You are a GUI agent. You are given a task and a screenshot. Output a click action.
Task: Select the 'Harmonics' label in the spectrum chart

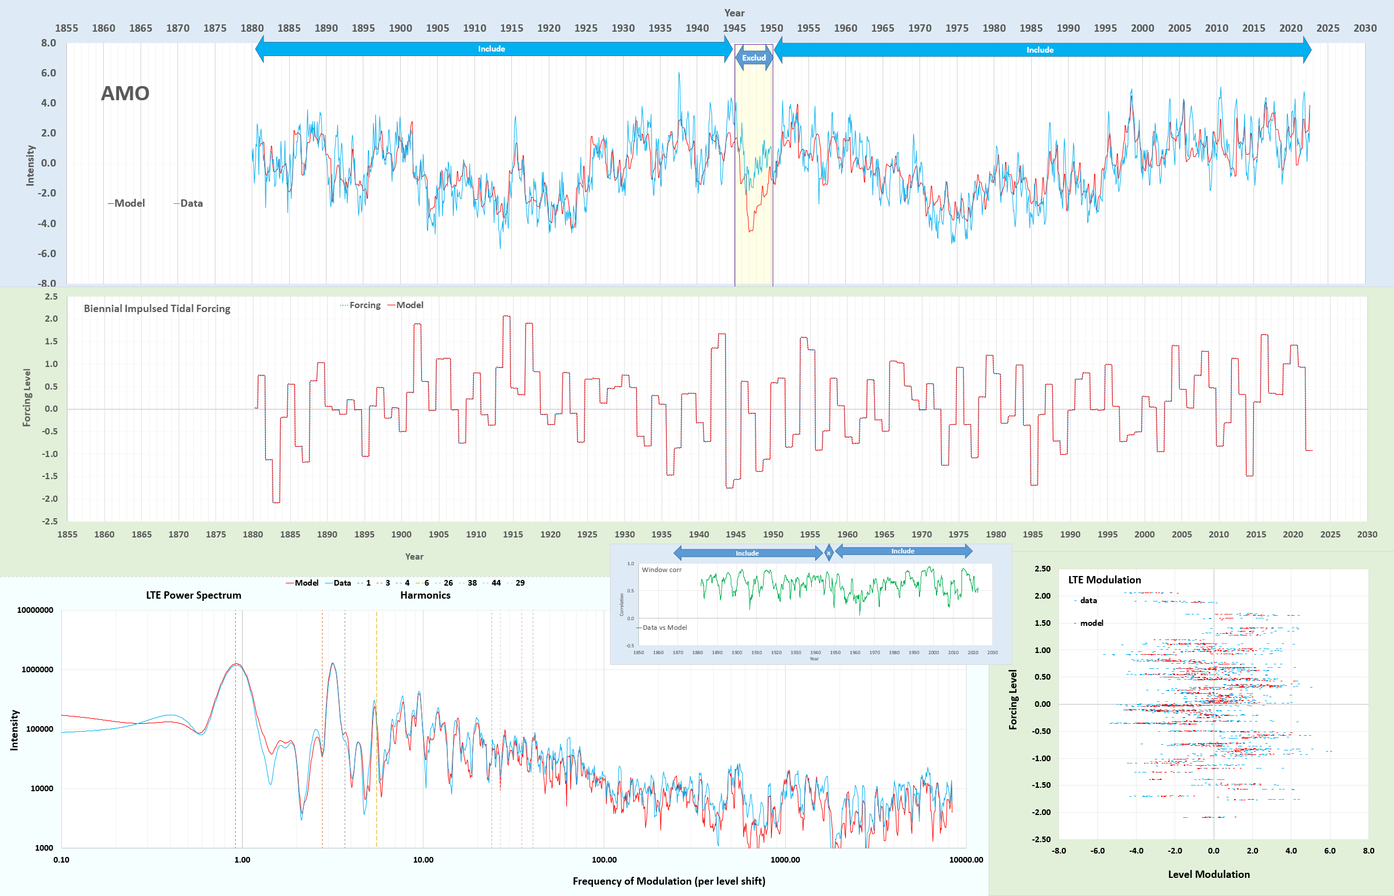(425, 595)
